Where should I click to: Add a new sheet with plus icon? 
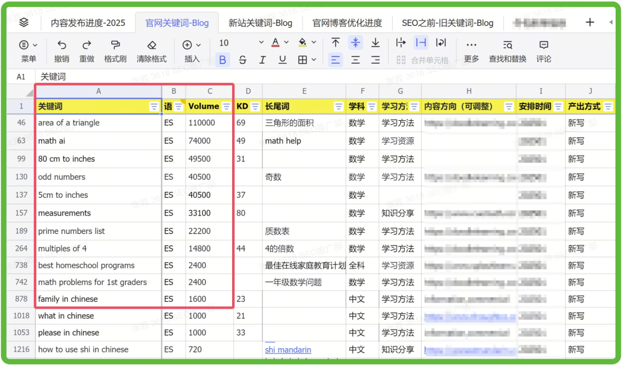(590, 22)
